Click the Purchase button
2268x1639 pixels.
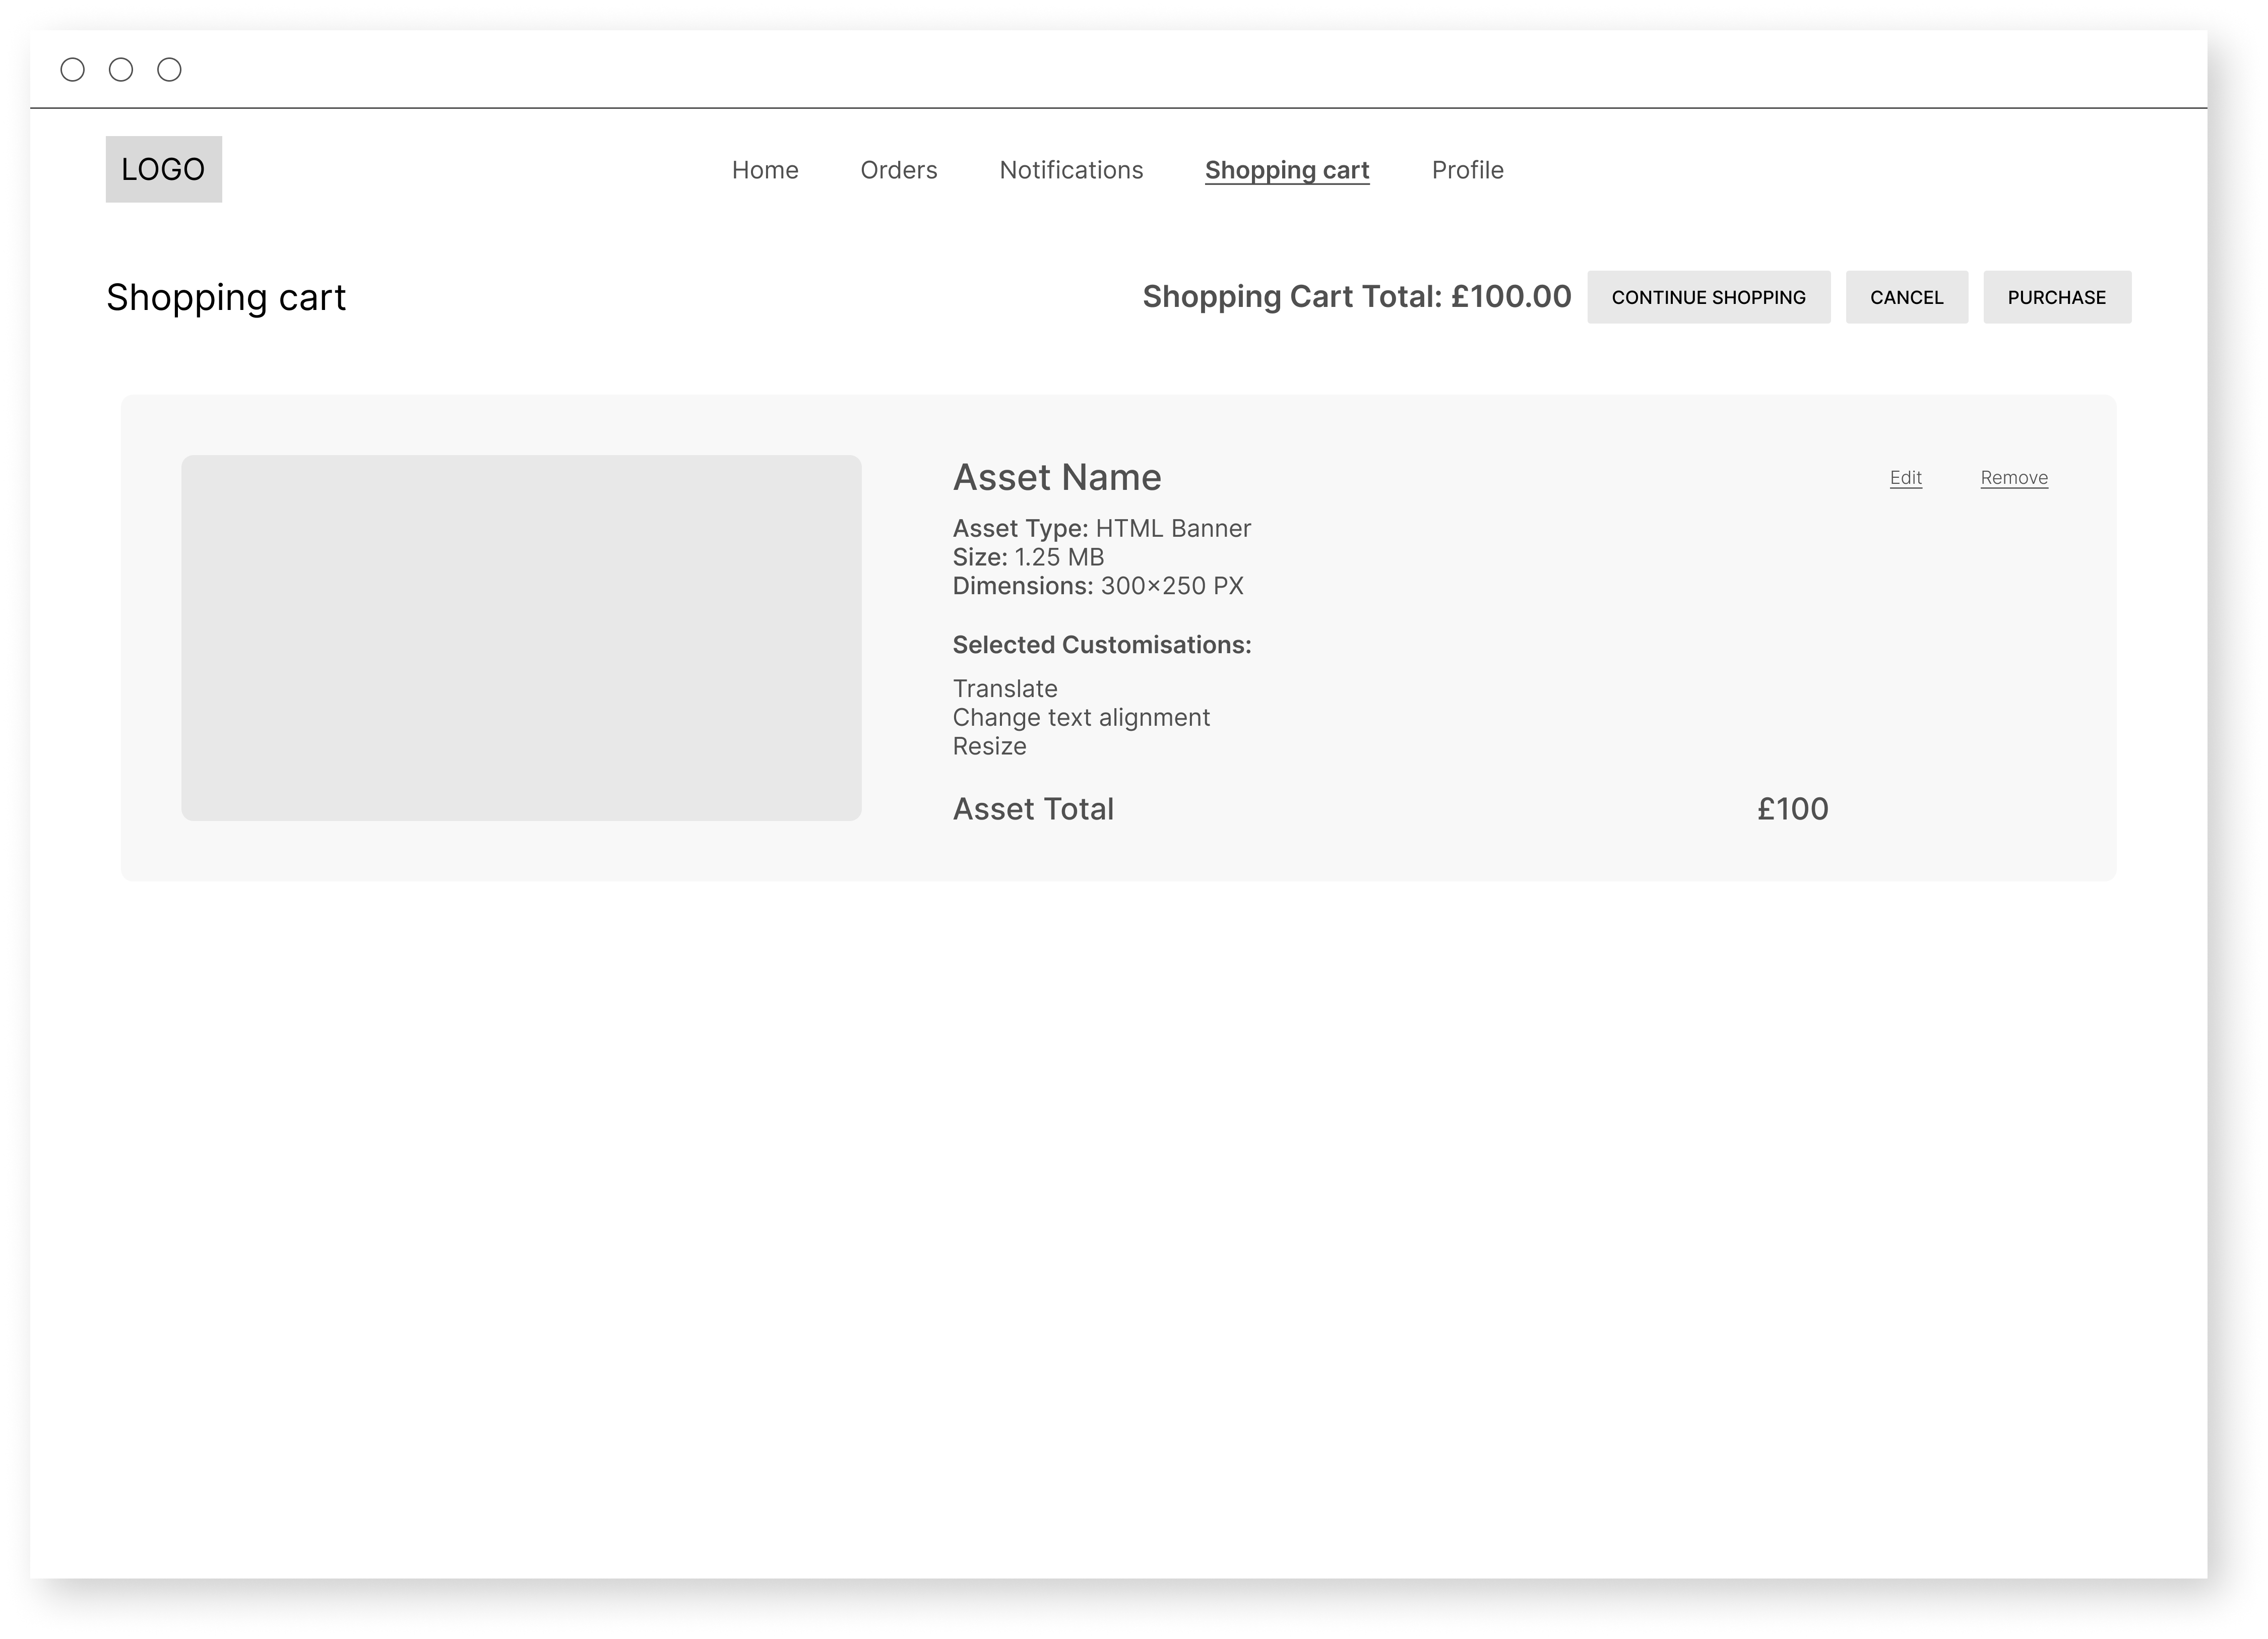[x=2056, y=297]
